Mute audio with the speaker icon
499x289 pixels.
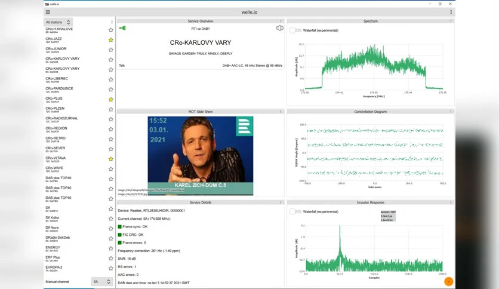pyautogui.click(x=279, y=28)
